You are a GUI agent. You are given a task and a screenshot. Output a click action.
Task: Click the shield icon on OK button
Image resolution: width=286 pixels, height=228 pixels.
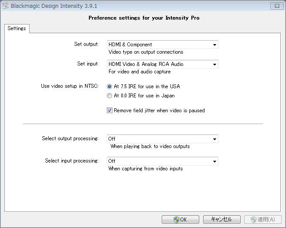point(177,219)
